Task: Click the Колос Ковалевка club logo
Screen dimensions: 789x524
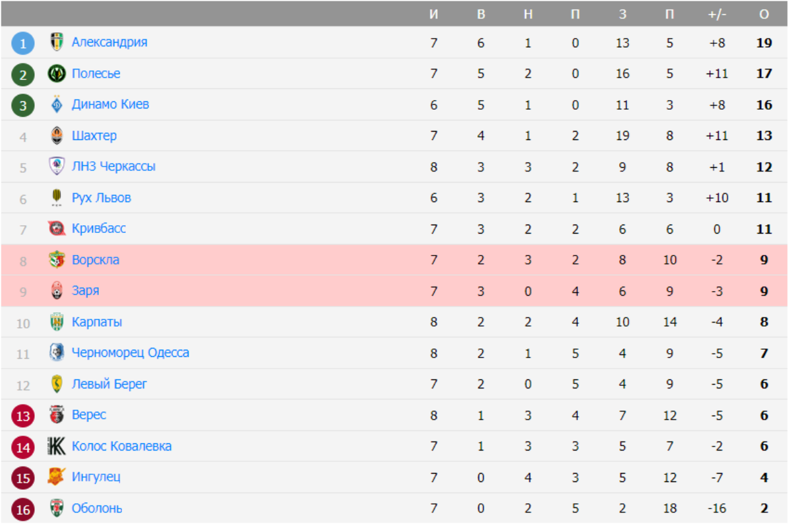Action: (x=57, y=446)
